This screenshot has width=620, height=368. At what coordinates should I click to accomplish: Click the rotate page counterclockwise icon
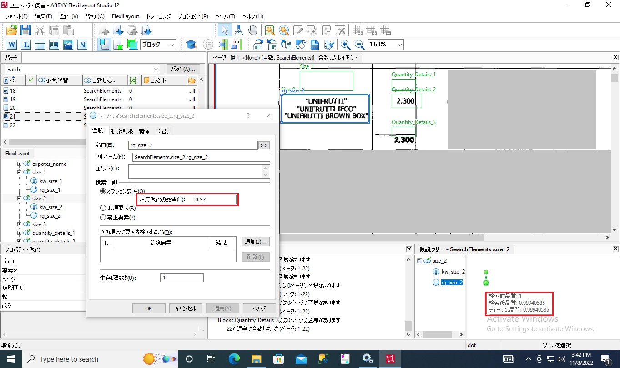pyautogui.click(x=272, y=45)
